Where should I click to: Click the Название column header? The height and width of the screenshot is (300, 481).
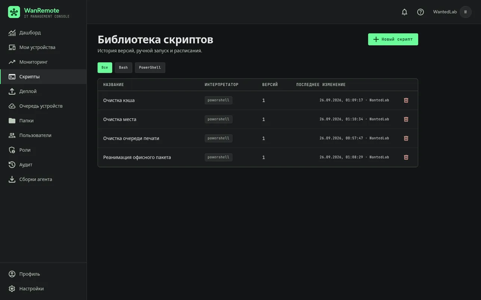pos(113,85)
